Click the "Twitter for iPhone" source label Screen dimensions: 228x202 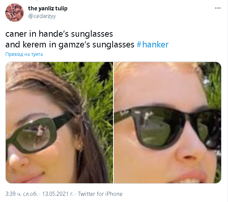[x=100, y=194]
